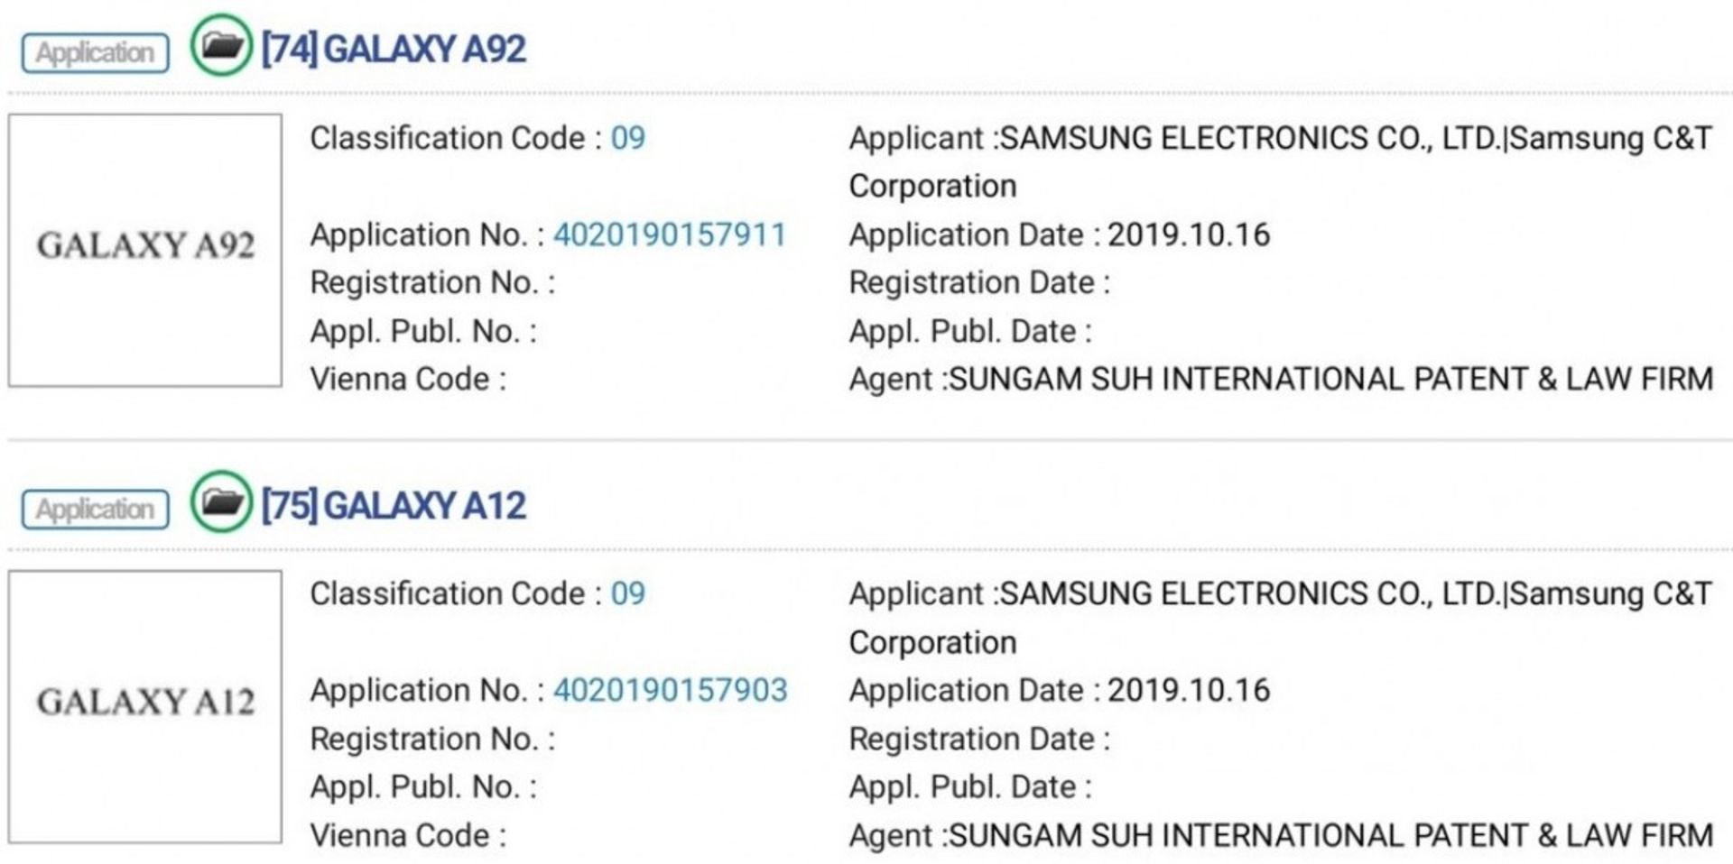Open the folder icon beside GALAXY A12
This screenshot has width=1733, height=864.
(221, 501)
